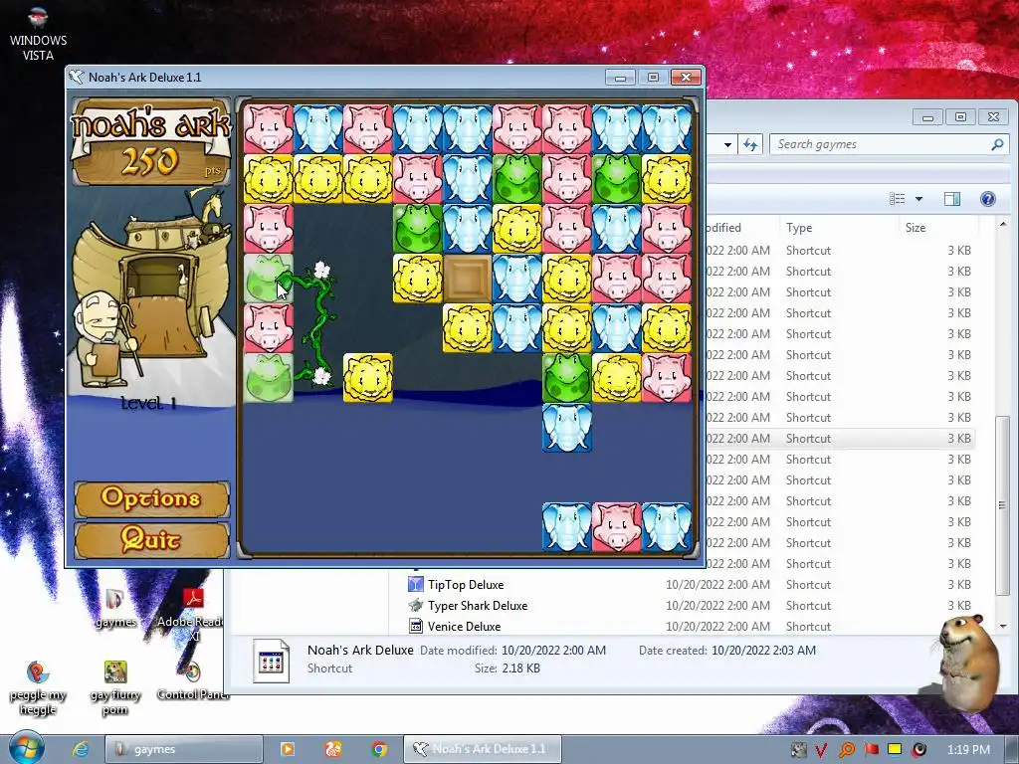Click the Explorer refresh button

coord(750,144)
